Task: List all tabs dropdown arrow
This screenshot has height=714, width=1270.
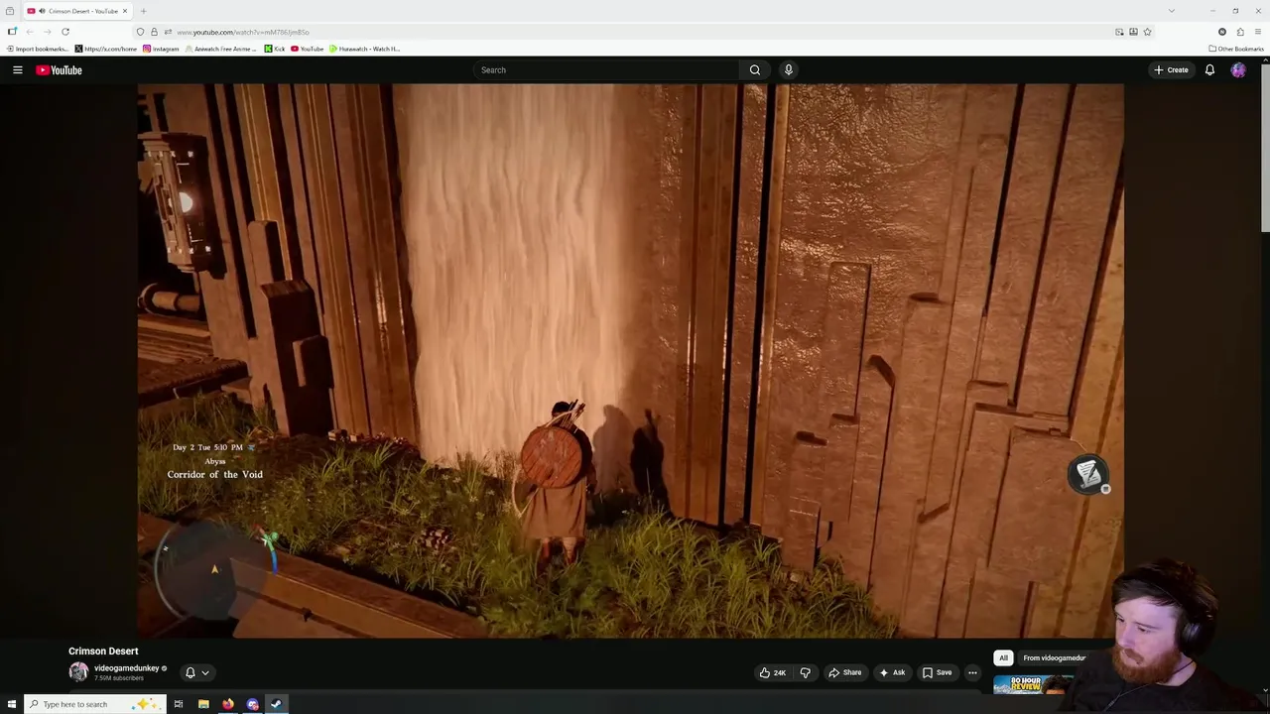Action: (1171, 11)
